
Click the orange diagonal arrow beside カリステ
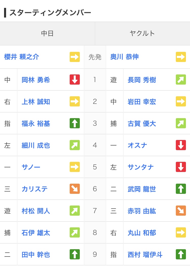coord(75,189)
